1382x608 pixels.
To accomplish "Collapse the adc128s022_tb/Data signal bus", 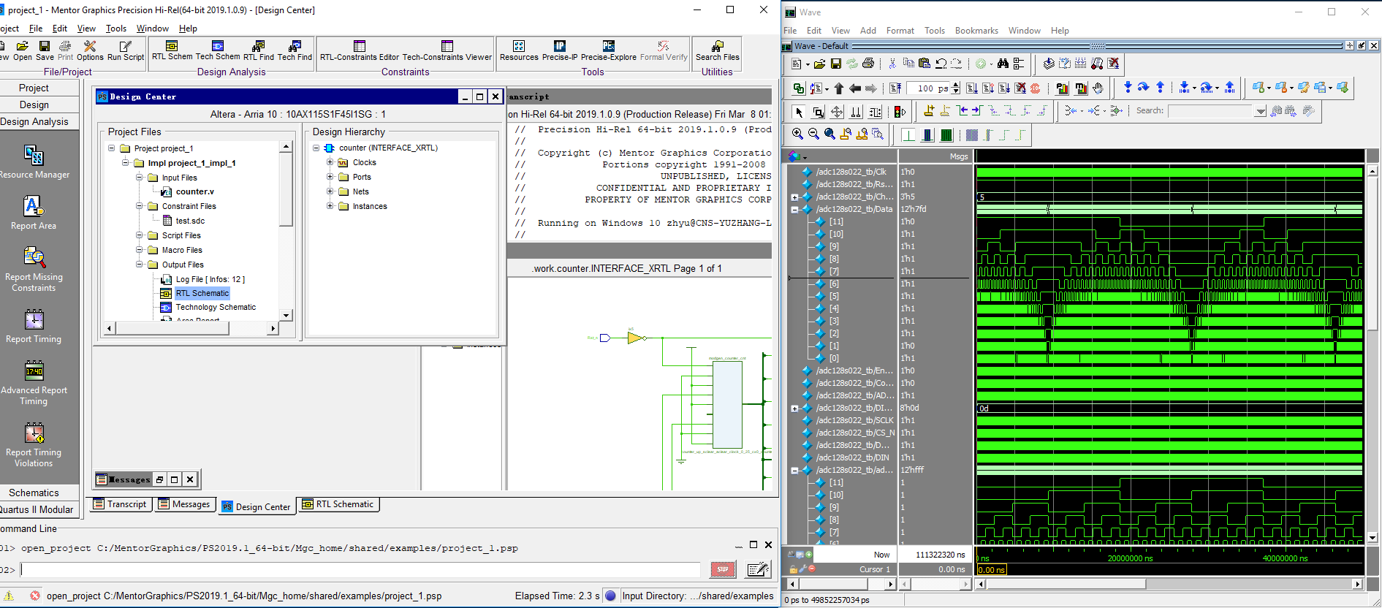I will (x=794, y=210).
